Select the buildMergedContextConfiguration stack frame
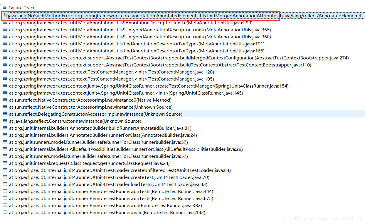The width and height of the screenshot is (365, 224). coord(179,58)
